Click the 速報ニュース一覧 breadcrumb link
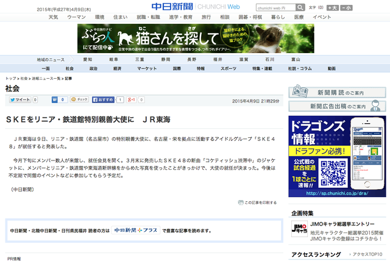390x263 pixels. 46,79
